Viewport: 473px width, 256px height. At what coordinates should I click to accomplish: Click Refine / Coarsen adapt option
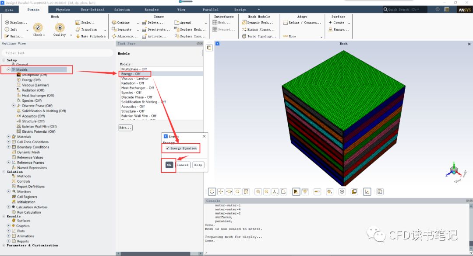tap(302, 23)
